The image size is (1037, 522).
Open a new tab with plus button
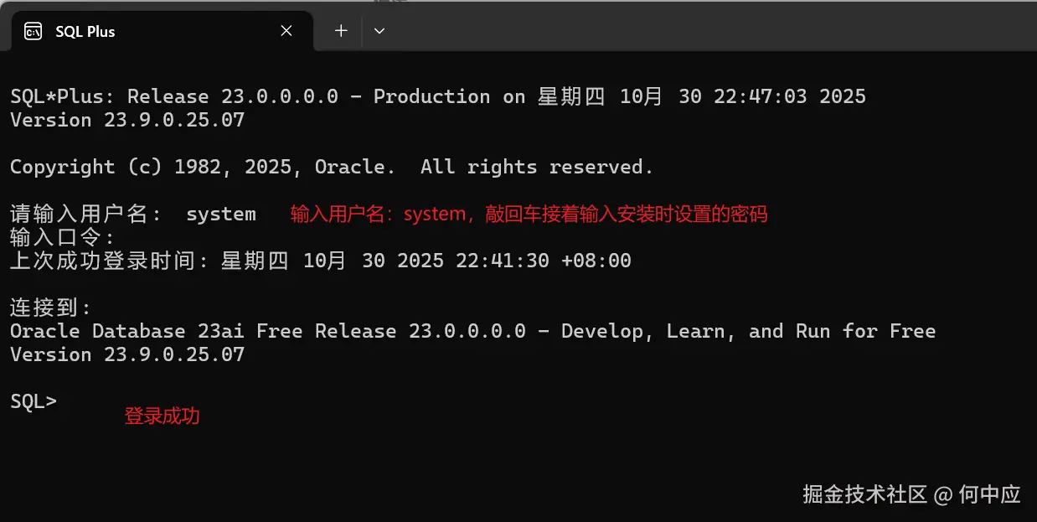coord(341,31)
